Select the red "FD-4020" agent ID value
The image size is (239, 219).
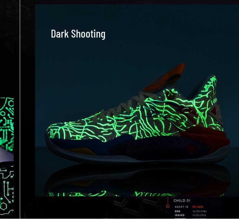click(x=198, y=207)
